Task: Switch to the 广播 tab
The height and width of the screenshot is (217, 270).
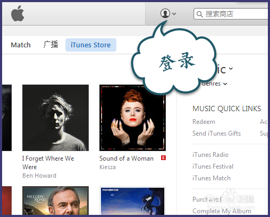Action: [50, 45]
